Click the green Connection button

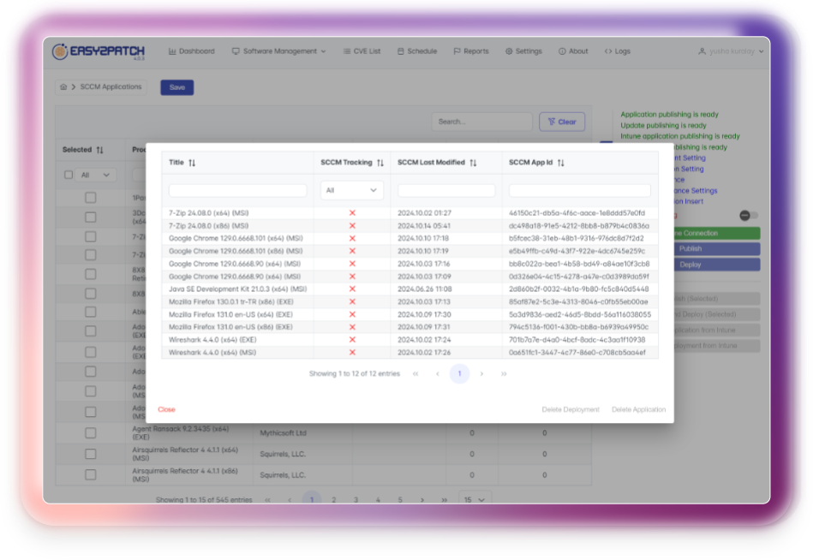pos(717,233)
